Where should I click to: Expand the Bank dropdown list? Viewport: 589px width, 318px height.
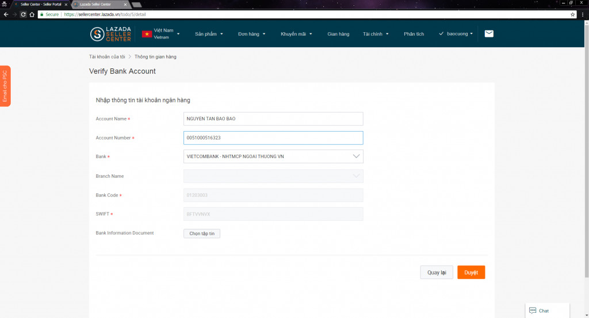[x=356, y=156]
